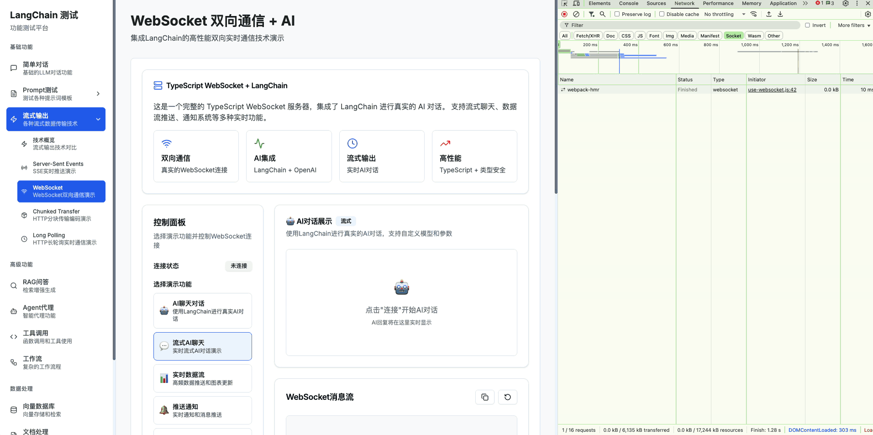The width and height of the screenshot is (873, 435).
Task: Select the 实时数据流 demo option
Action: pos(203,378)
